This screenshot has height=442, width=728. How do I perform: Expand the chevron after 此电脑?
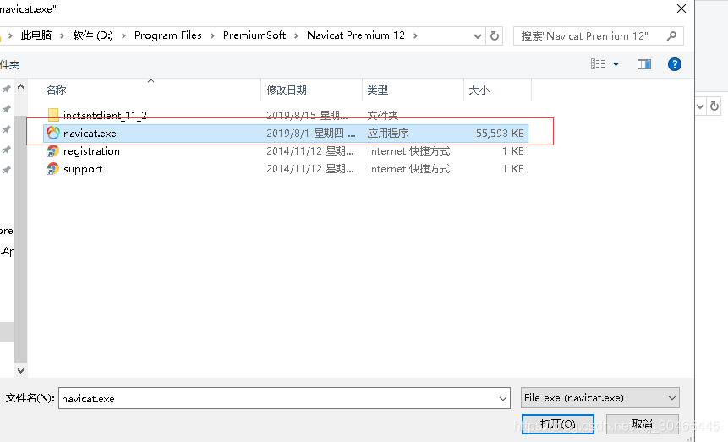62,35
